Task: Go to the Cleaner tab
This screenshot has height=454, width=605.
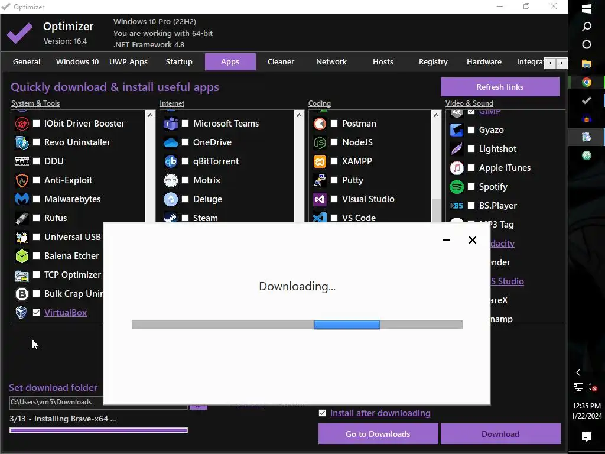Action: (281, 61)
